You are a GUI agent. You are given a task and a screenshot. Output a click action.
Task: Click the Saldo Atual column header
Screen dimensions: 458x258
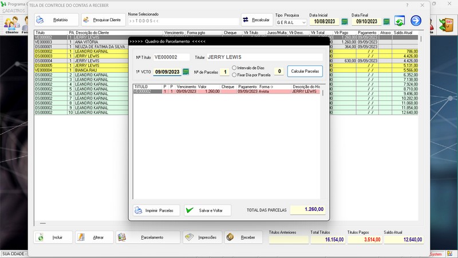click(x=403, y=33)
